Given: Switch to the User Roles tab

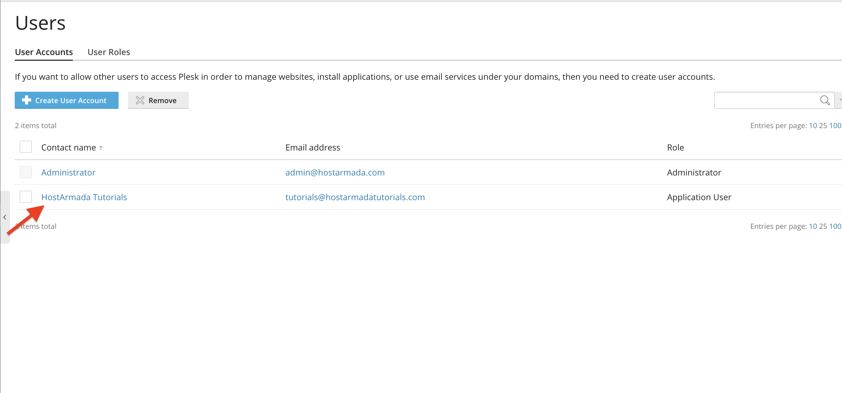Looking at the screenshot, I should click(x=109, y=52).
